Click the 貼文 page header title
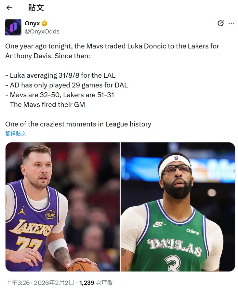The height and width of the screenshot is (290, 238). (36, 8)
